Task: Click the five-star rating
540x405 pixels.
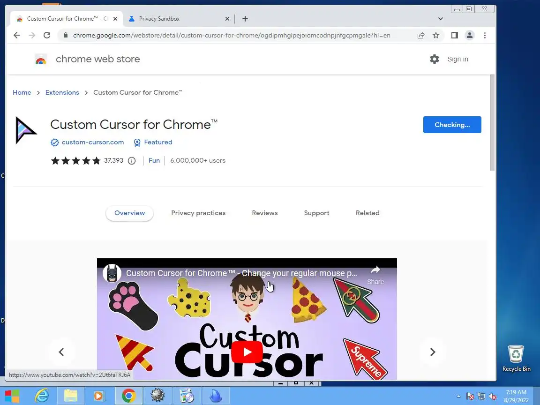Action: pyautogui.click(x=76, y=160)
